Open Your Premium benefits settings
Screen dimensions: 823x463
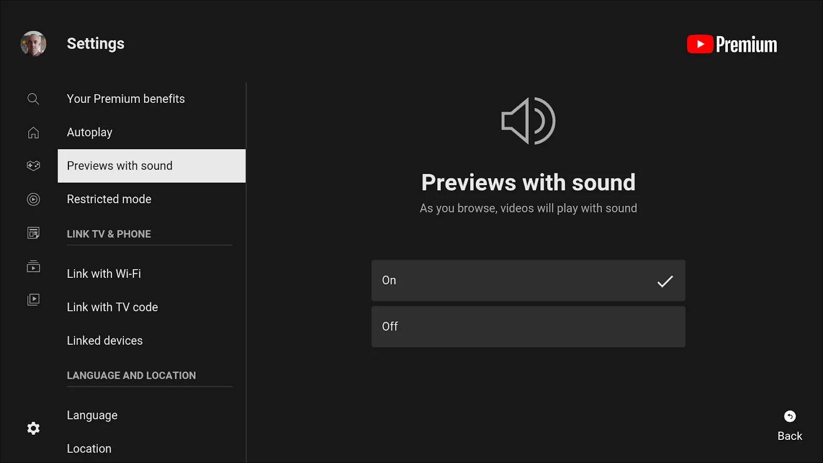click(x=126, y=99)
